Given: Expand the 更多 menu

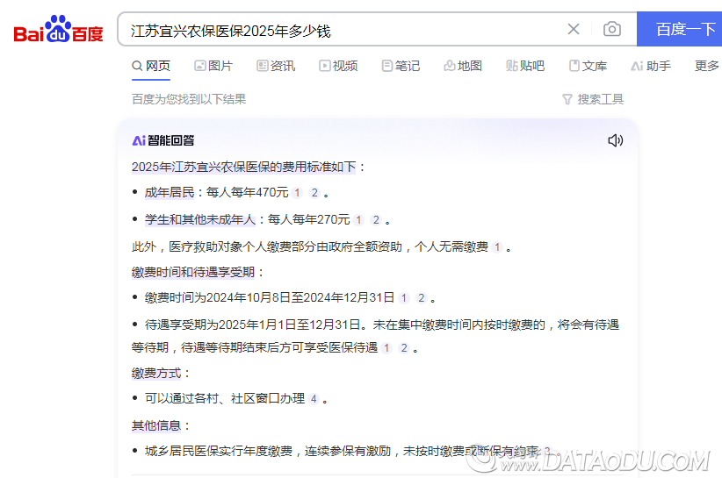Looking at the screenshot, I should tap(707, 66).
